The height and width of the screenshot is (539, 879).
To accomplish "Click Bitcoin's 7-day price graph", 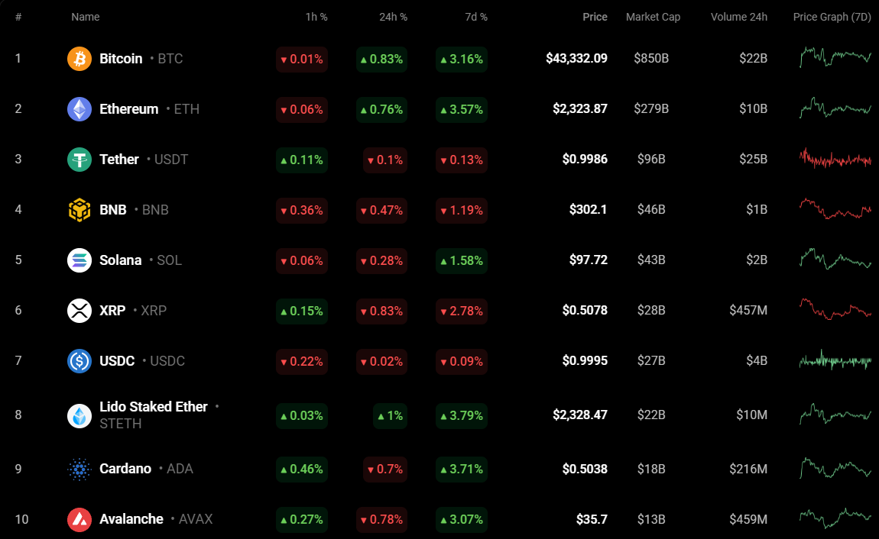I will point(835,57).
